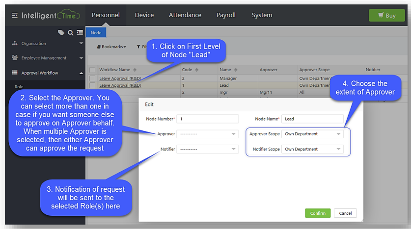Viewport: 411px width, 229px height.
Task: Click the sort arrows beside the Code column
Action: click(x=197, y=70)
